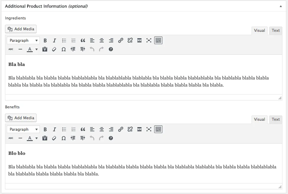Viewport: 288px width, 194px height.
Task: Apply text color swatch in Ingredients editor
Action: pyautogui.click(x=30, y=49)
